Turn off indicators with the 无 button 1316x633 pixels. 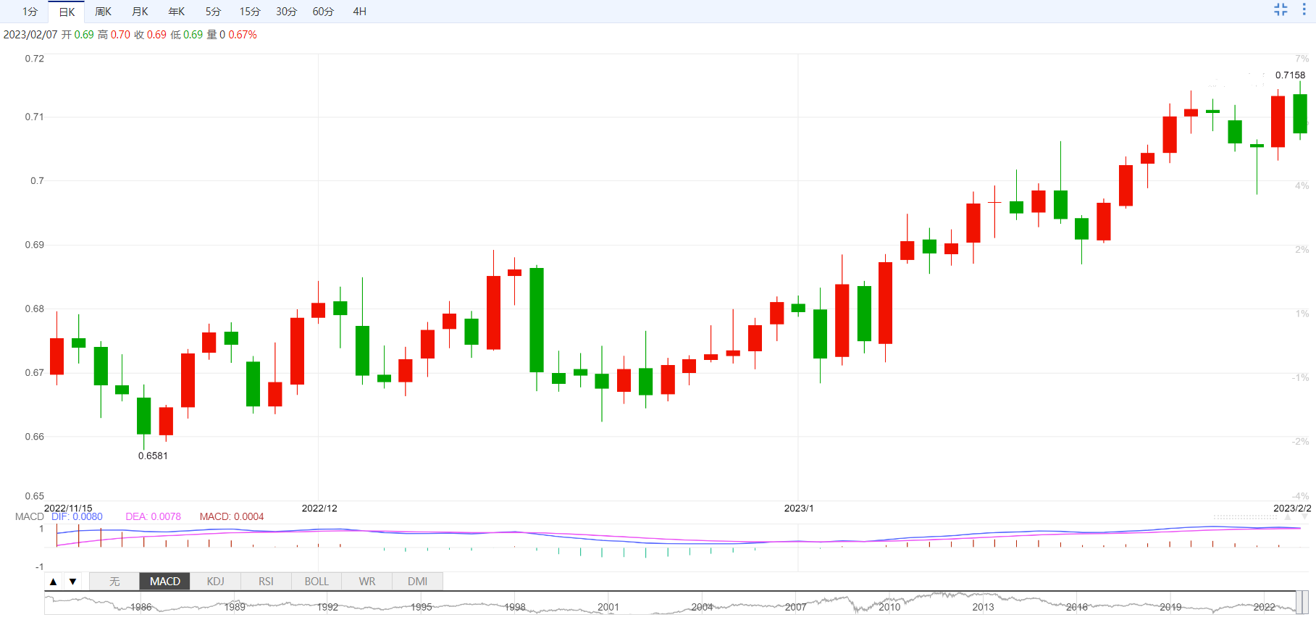tap(114, 582)
